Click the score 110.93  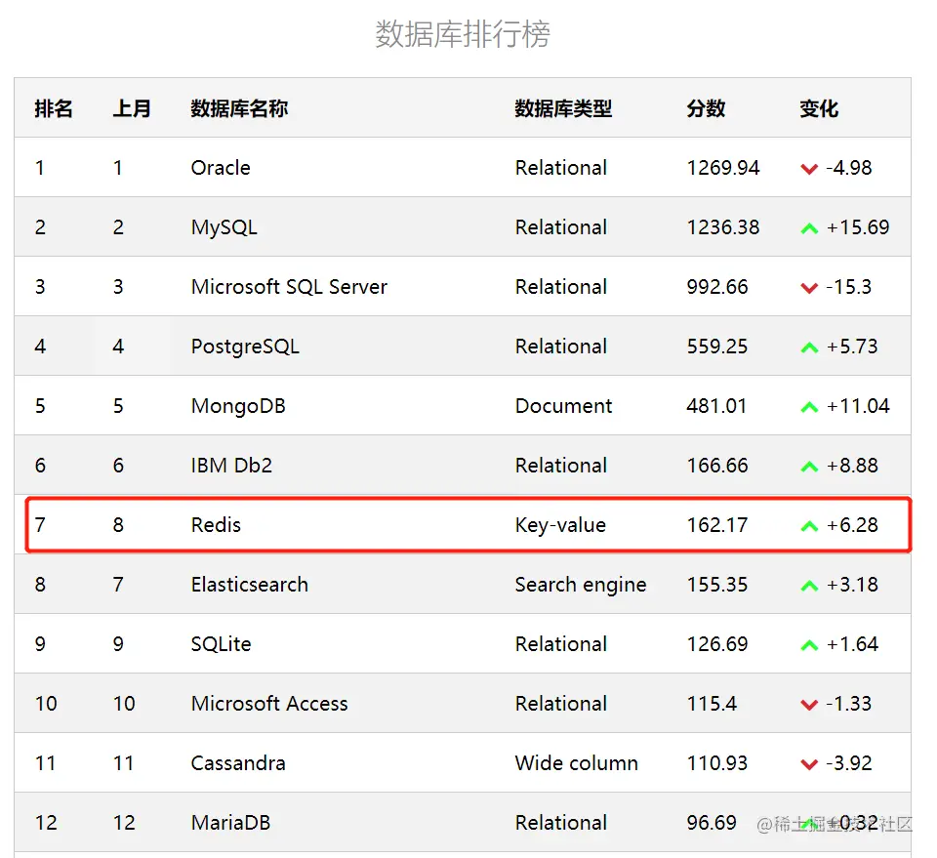717,763
